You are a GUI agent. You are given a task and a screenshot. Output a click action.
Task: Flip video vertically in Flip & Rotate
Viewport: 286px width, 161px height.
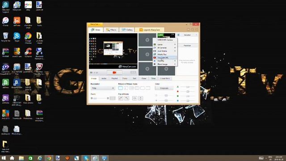pyautogui.click(x=141, y=98)
